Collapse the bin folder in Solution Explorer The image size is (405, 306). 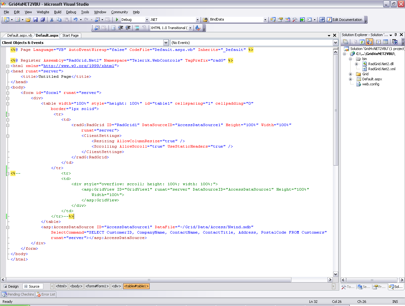pos(351,59)
